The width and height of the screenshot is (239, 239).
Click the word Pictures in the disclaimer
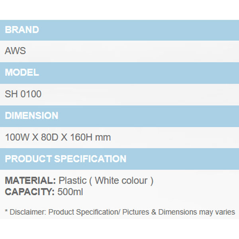[x=135, y=212]
